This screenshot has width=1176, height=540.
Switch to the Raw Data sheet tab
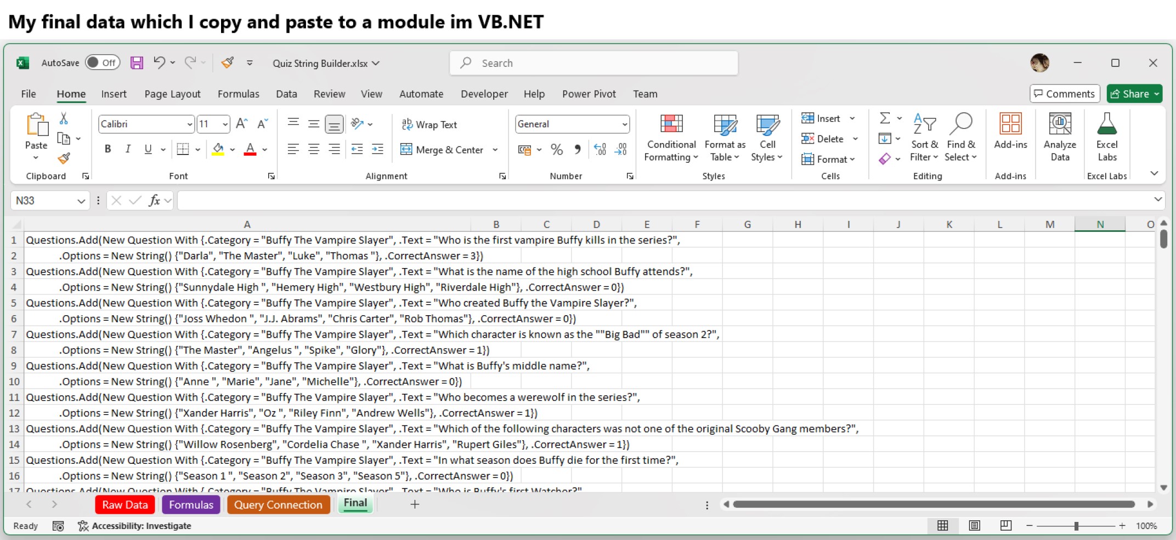click(x=125, y=505)
